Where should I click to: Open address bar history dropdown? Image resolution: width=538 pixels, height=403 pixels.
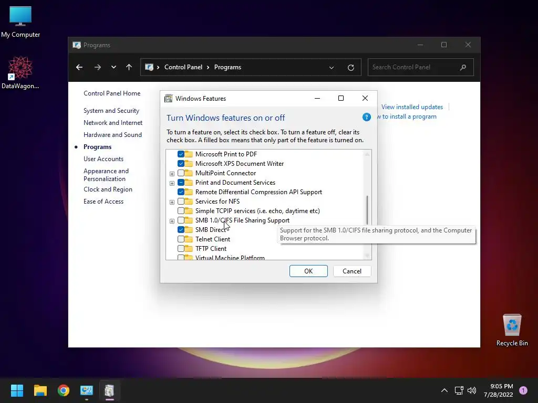[x=332, y=68]
